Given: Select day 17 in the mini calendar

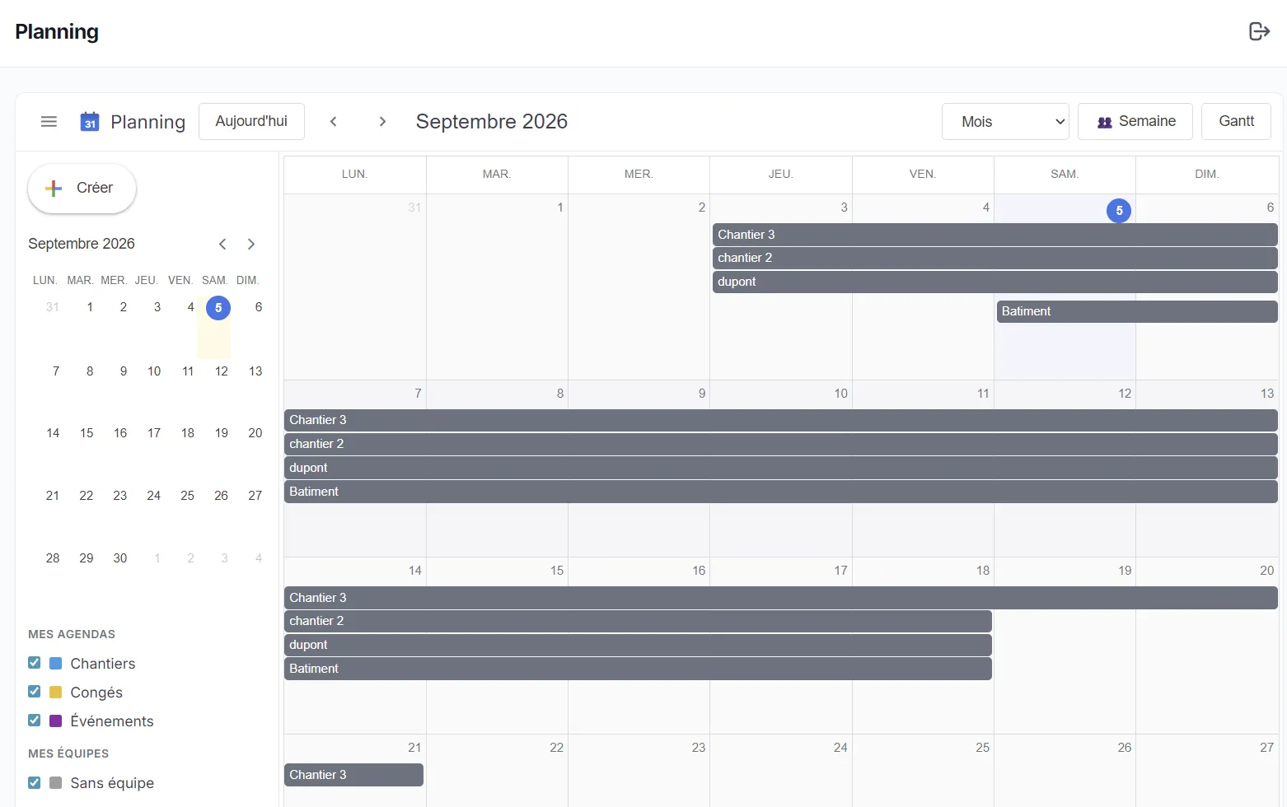Looking at the screenshot, I should (154, 433).
